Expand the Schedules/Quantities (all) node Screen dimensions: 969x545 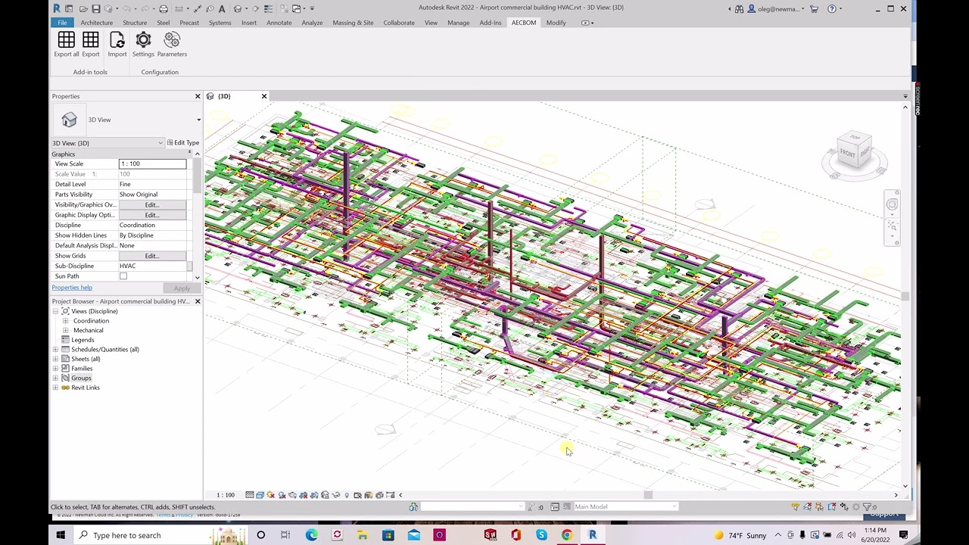click(55, 350)
